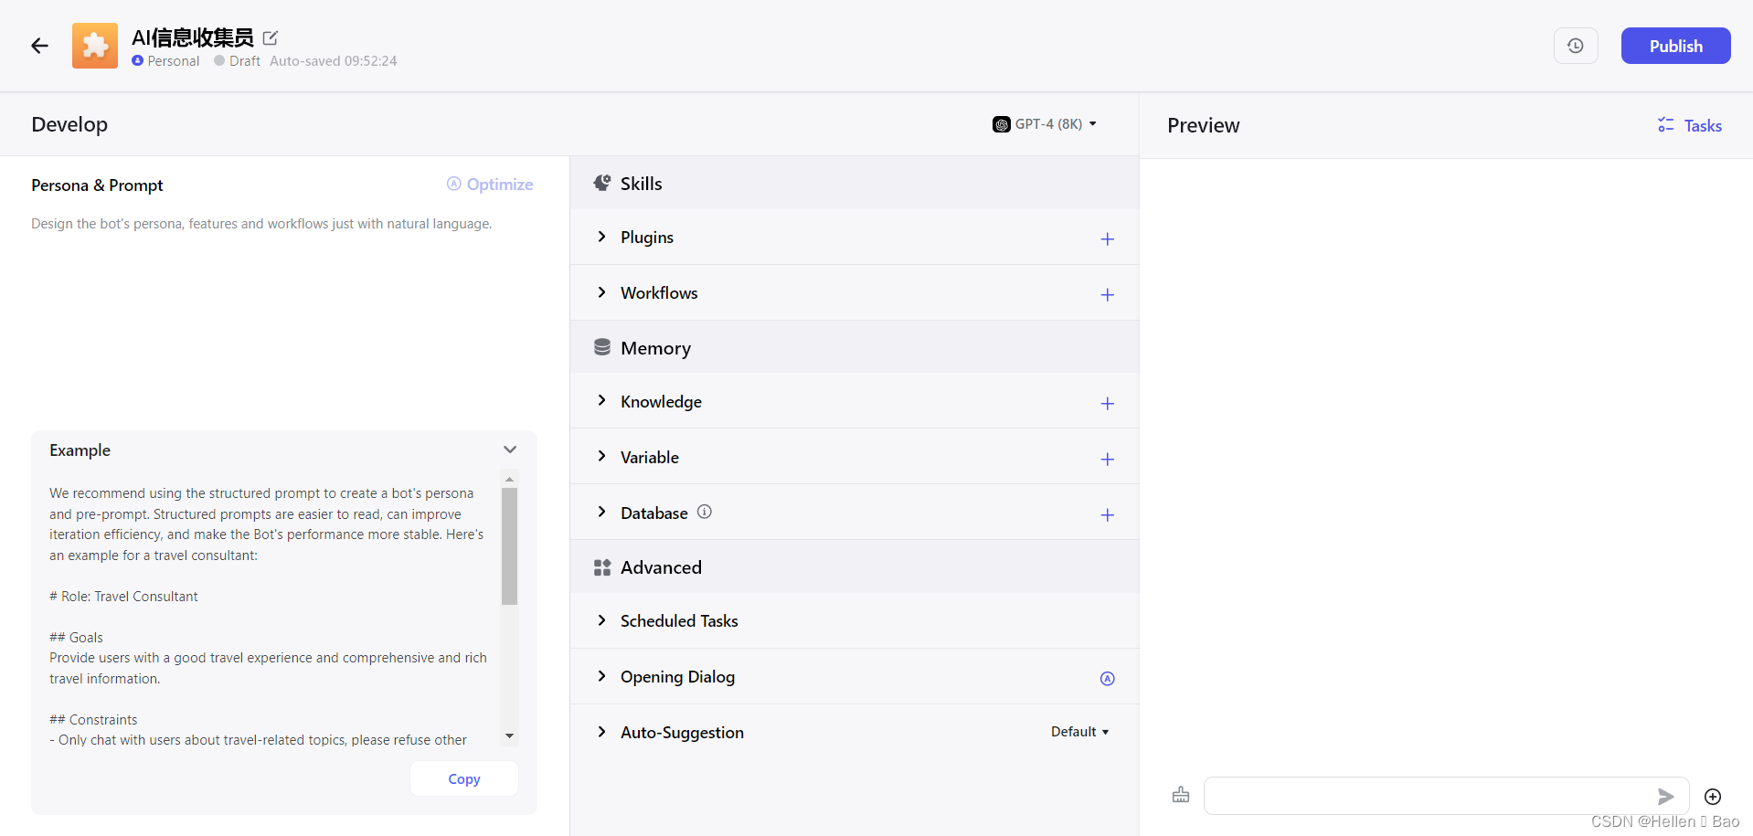Click the Example scrollbar down arrow

click(509, 735)
